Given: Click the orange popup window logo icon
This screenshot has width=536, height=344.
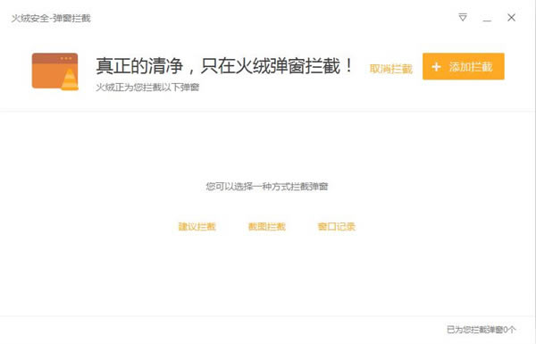Looking at the screenshot, I should pos(55,71).
